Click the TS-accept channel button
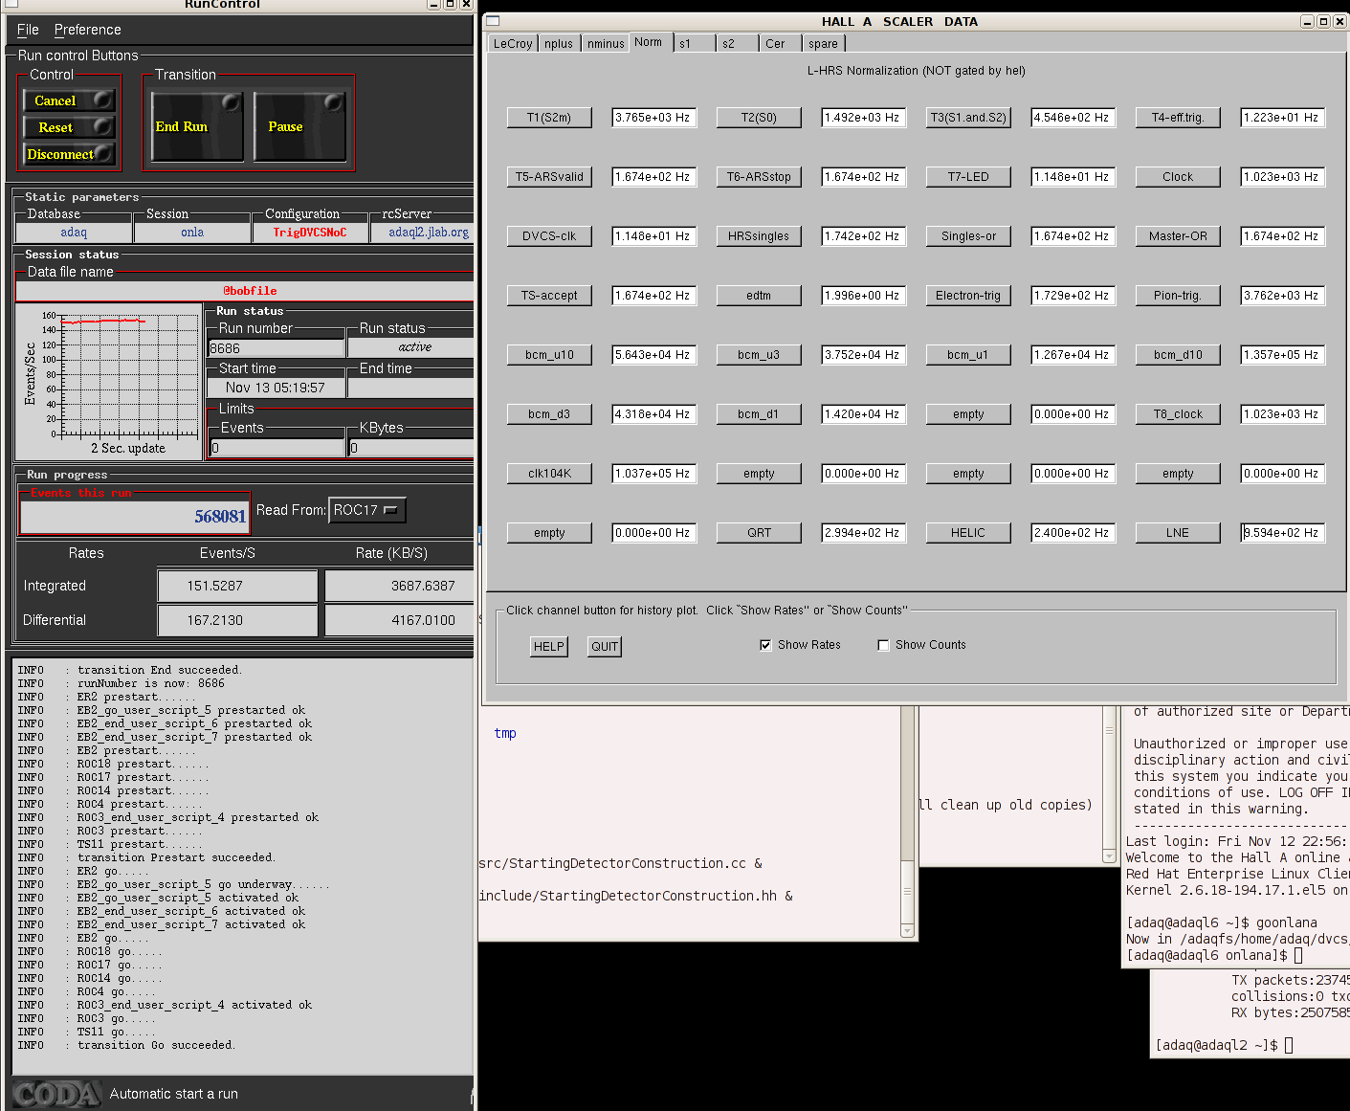This screenshot has width=1350, height=1111. [x=549, y=296]
